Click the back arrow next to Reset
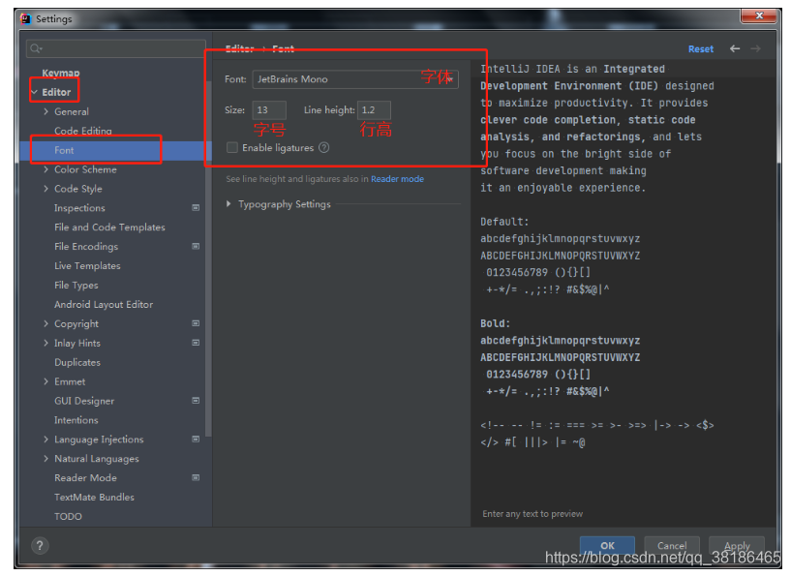The image size is (791, 576). click(x=735, y=48)
